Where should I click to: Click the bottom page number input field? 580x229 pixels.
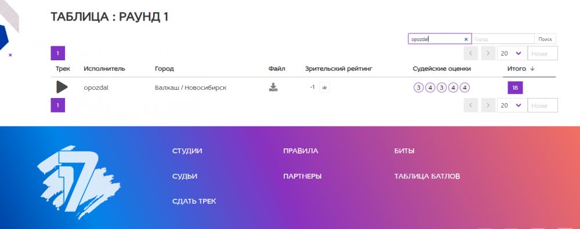pyautogui.click(x=543, y=106)
